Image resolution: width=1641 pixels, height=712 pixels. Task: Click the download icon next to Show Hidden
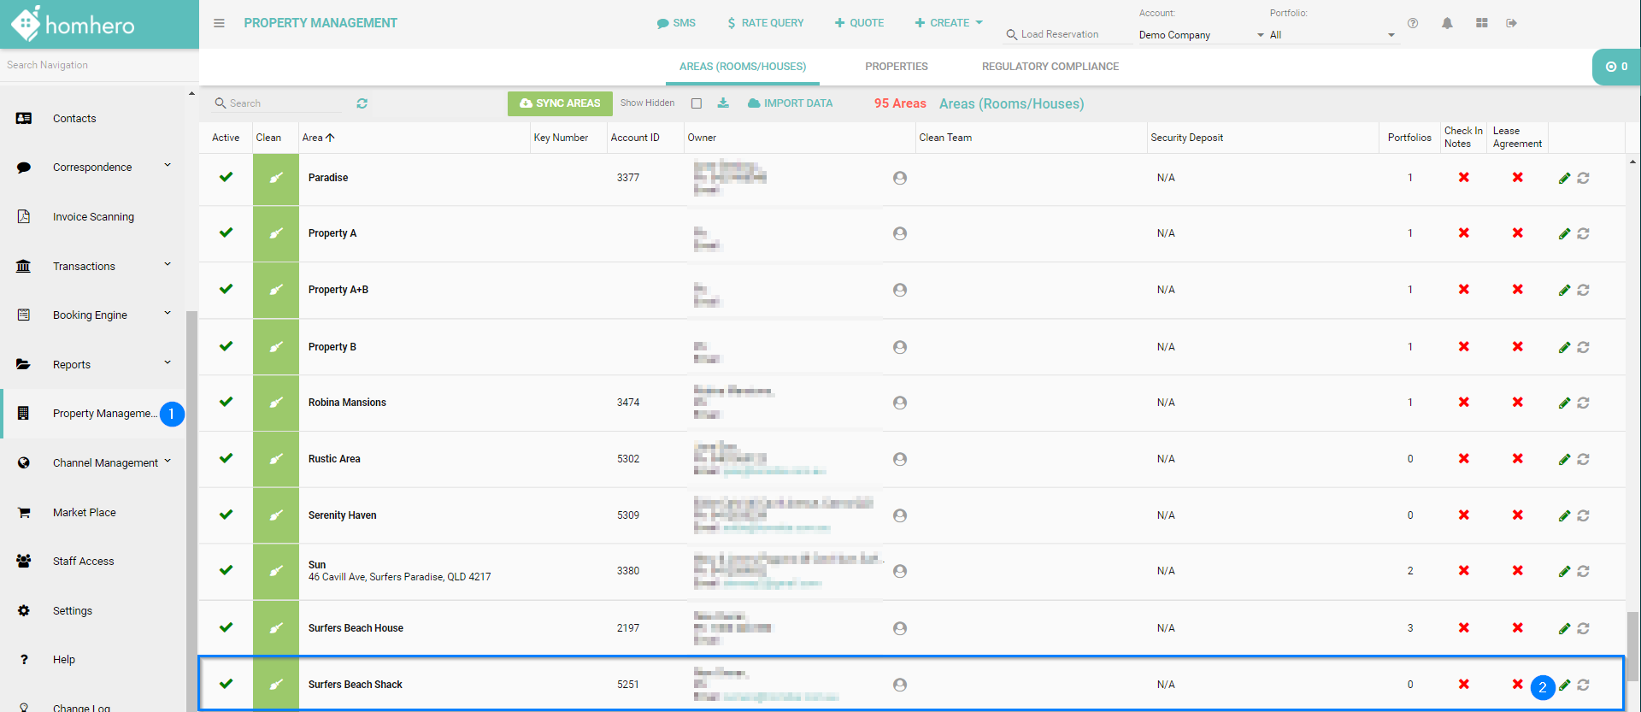(x=723, y=103)
